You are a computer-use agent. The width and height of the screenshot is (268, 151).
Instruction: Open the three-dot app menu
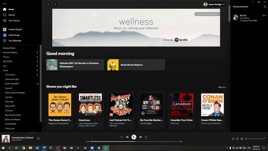pyautogui.click(x=5, y=4)
